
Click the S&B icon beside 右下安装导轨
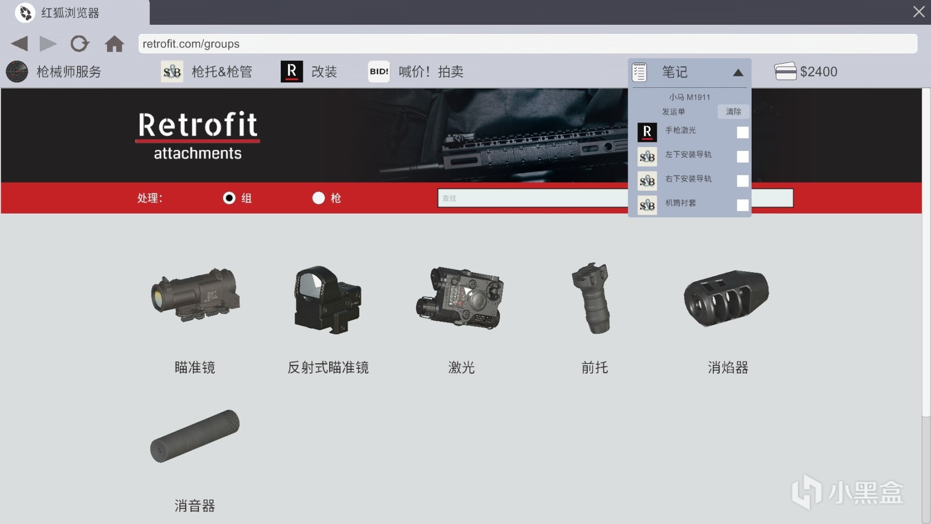click(x=647, y=181)
